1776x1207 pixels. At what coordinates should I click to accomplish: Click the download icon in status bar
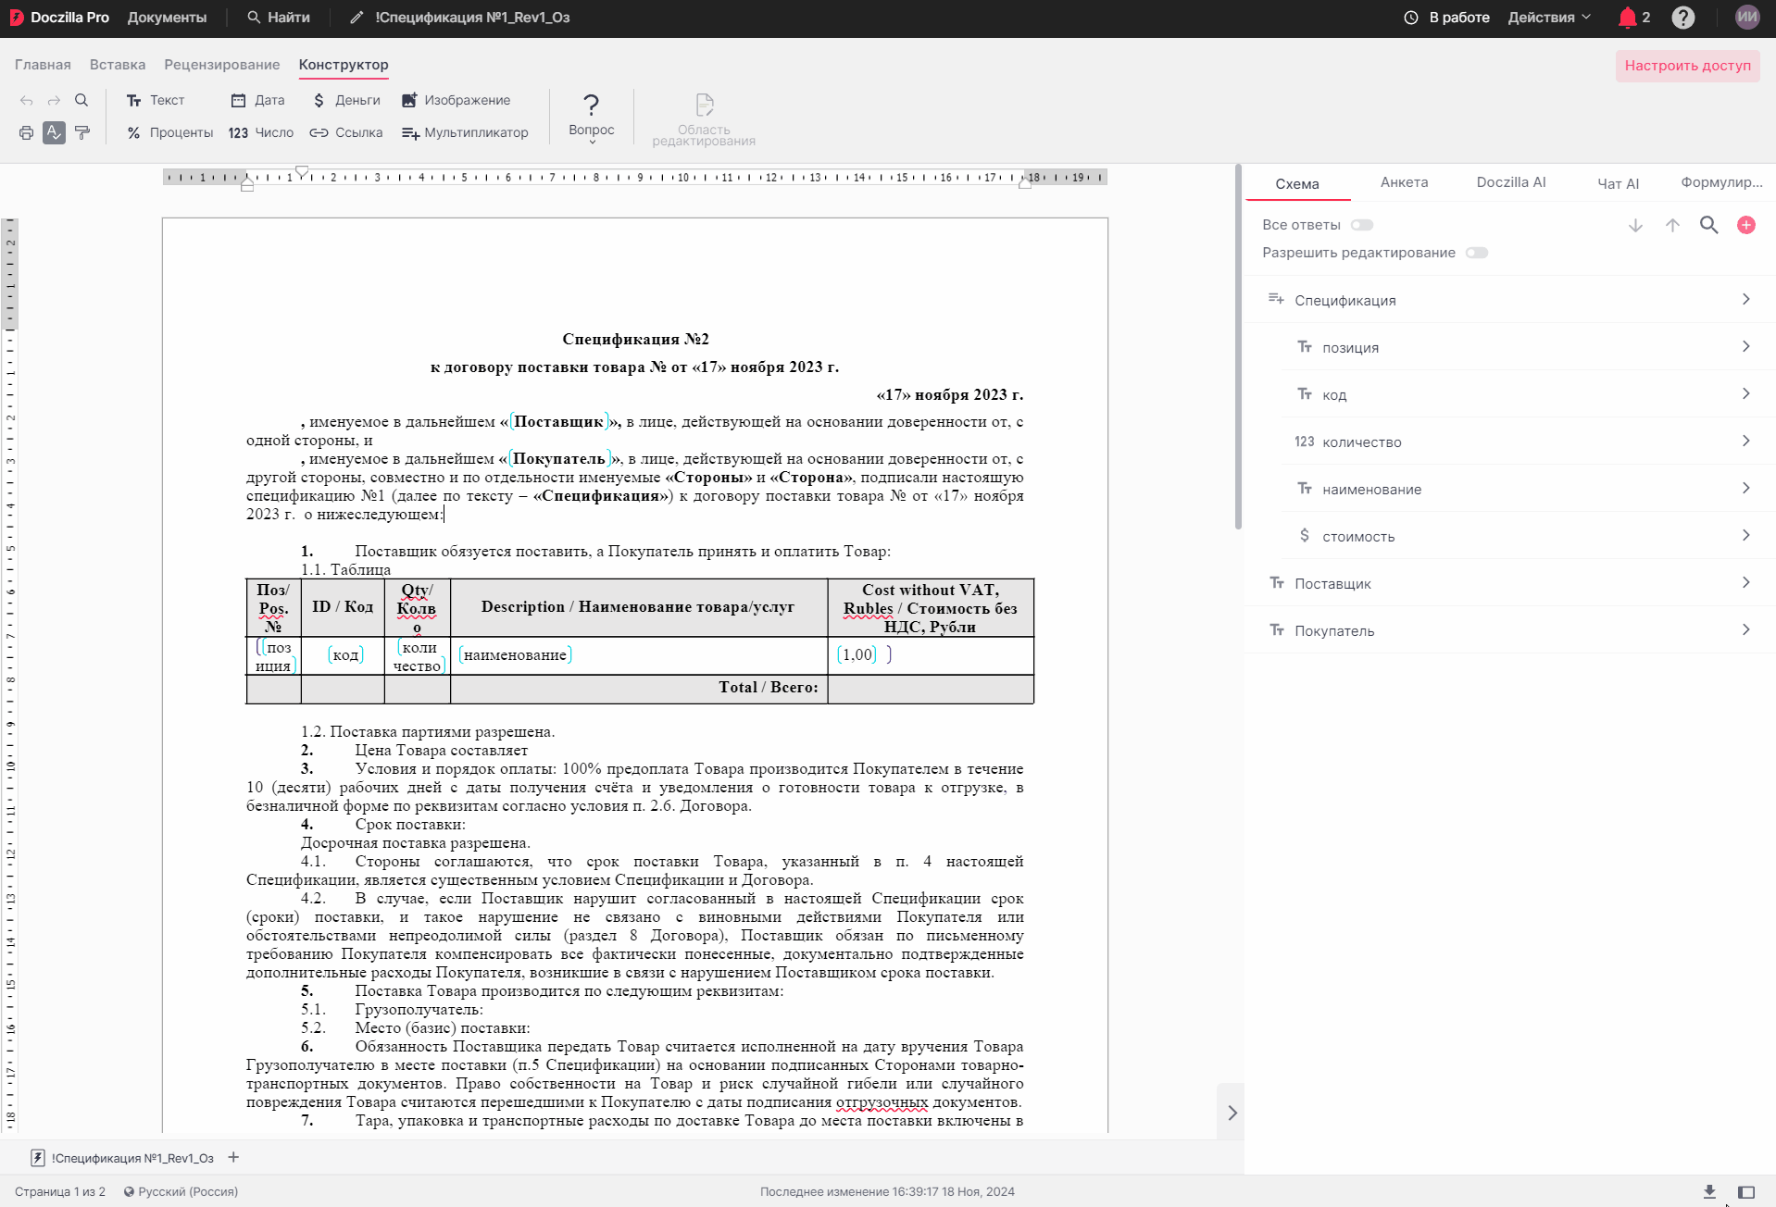(1709, 1191)
